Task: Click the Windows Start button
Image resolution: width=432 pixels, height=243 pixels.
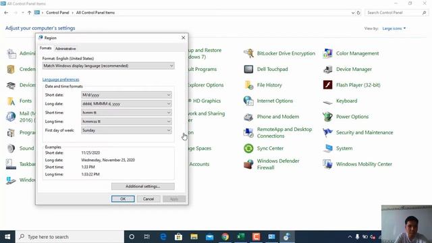Action: (x=7, y=237)
